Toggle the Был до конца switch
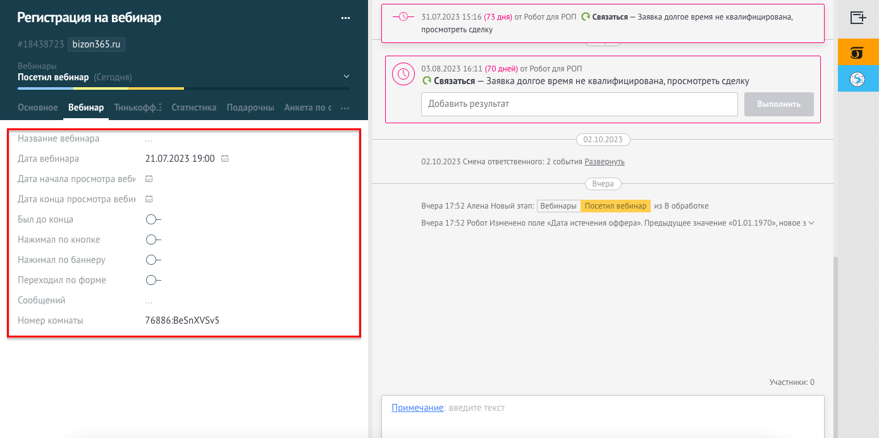The height and width of the screenshot is (438, 879). pyautogui.click(x=153, y=219)
